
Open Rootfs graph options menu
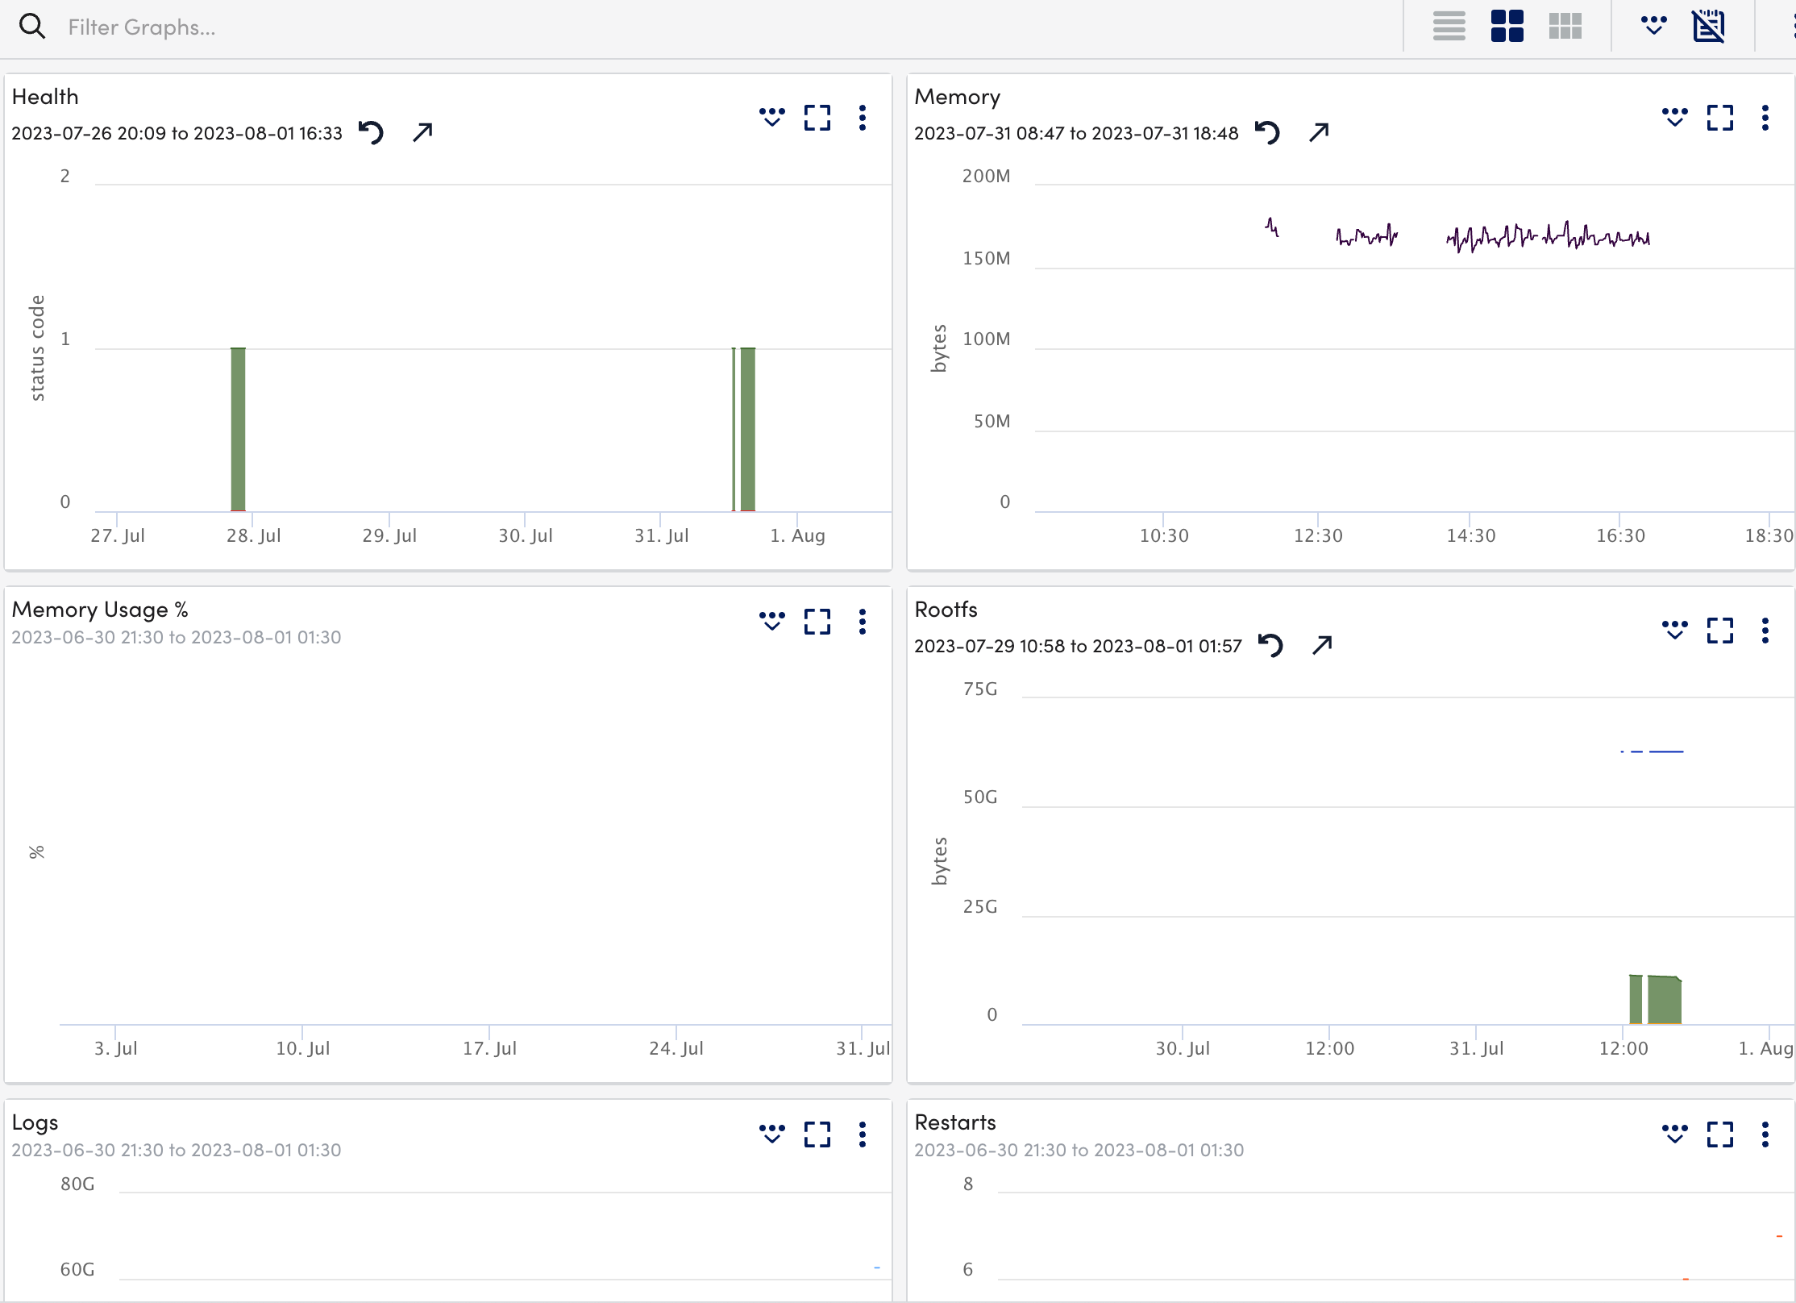[x=1765, y=631]
